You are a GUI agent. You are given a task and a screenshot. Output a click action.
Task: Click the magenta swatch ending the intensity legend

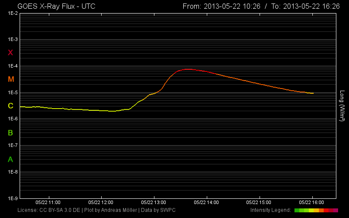pyautogui.click(x=335, y=211)
